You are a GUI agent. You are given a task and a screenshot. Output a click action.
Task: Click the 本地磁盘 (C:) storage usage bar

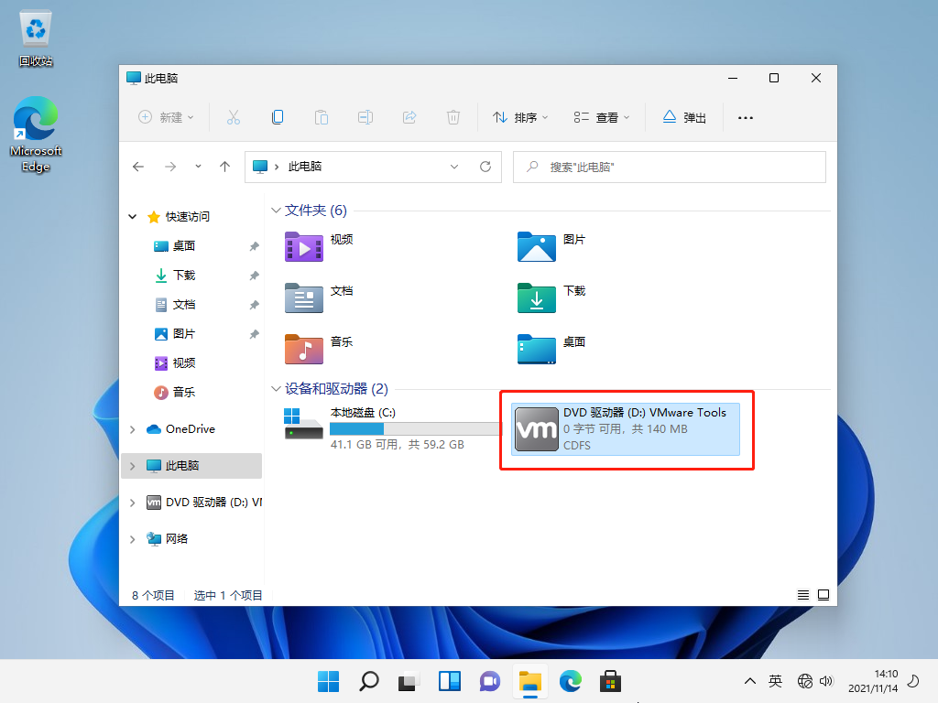415,428
